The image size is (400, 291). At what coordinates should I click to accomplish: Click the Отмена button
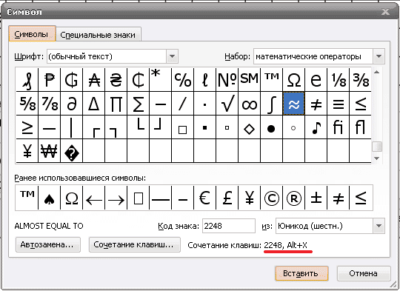coord(364,274)
